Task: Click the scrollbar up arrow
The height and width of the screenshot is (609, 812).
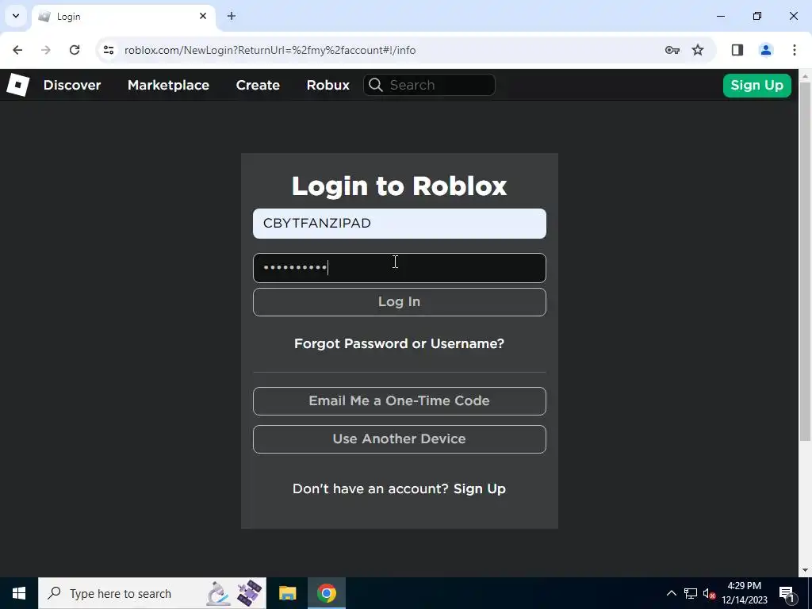Action: [x=805, y=75]
